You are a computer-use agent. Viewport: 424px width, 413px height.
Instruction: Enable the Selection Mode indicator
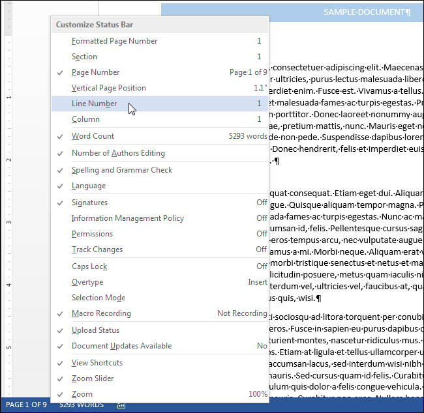160,298
